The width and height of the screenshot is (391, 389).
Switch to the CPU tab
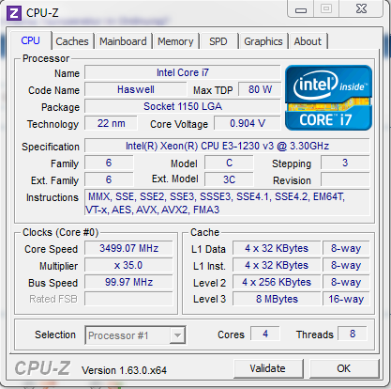click(31, 40)
